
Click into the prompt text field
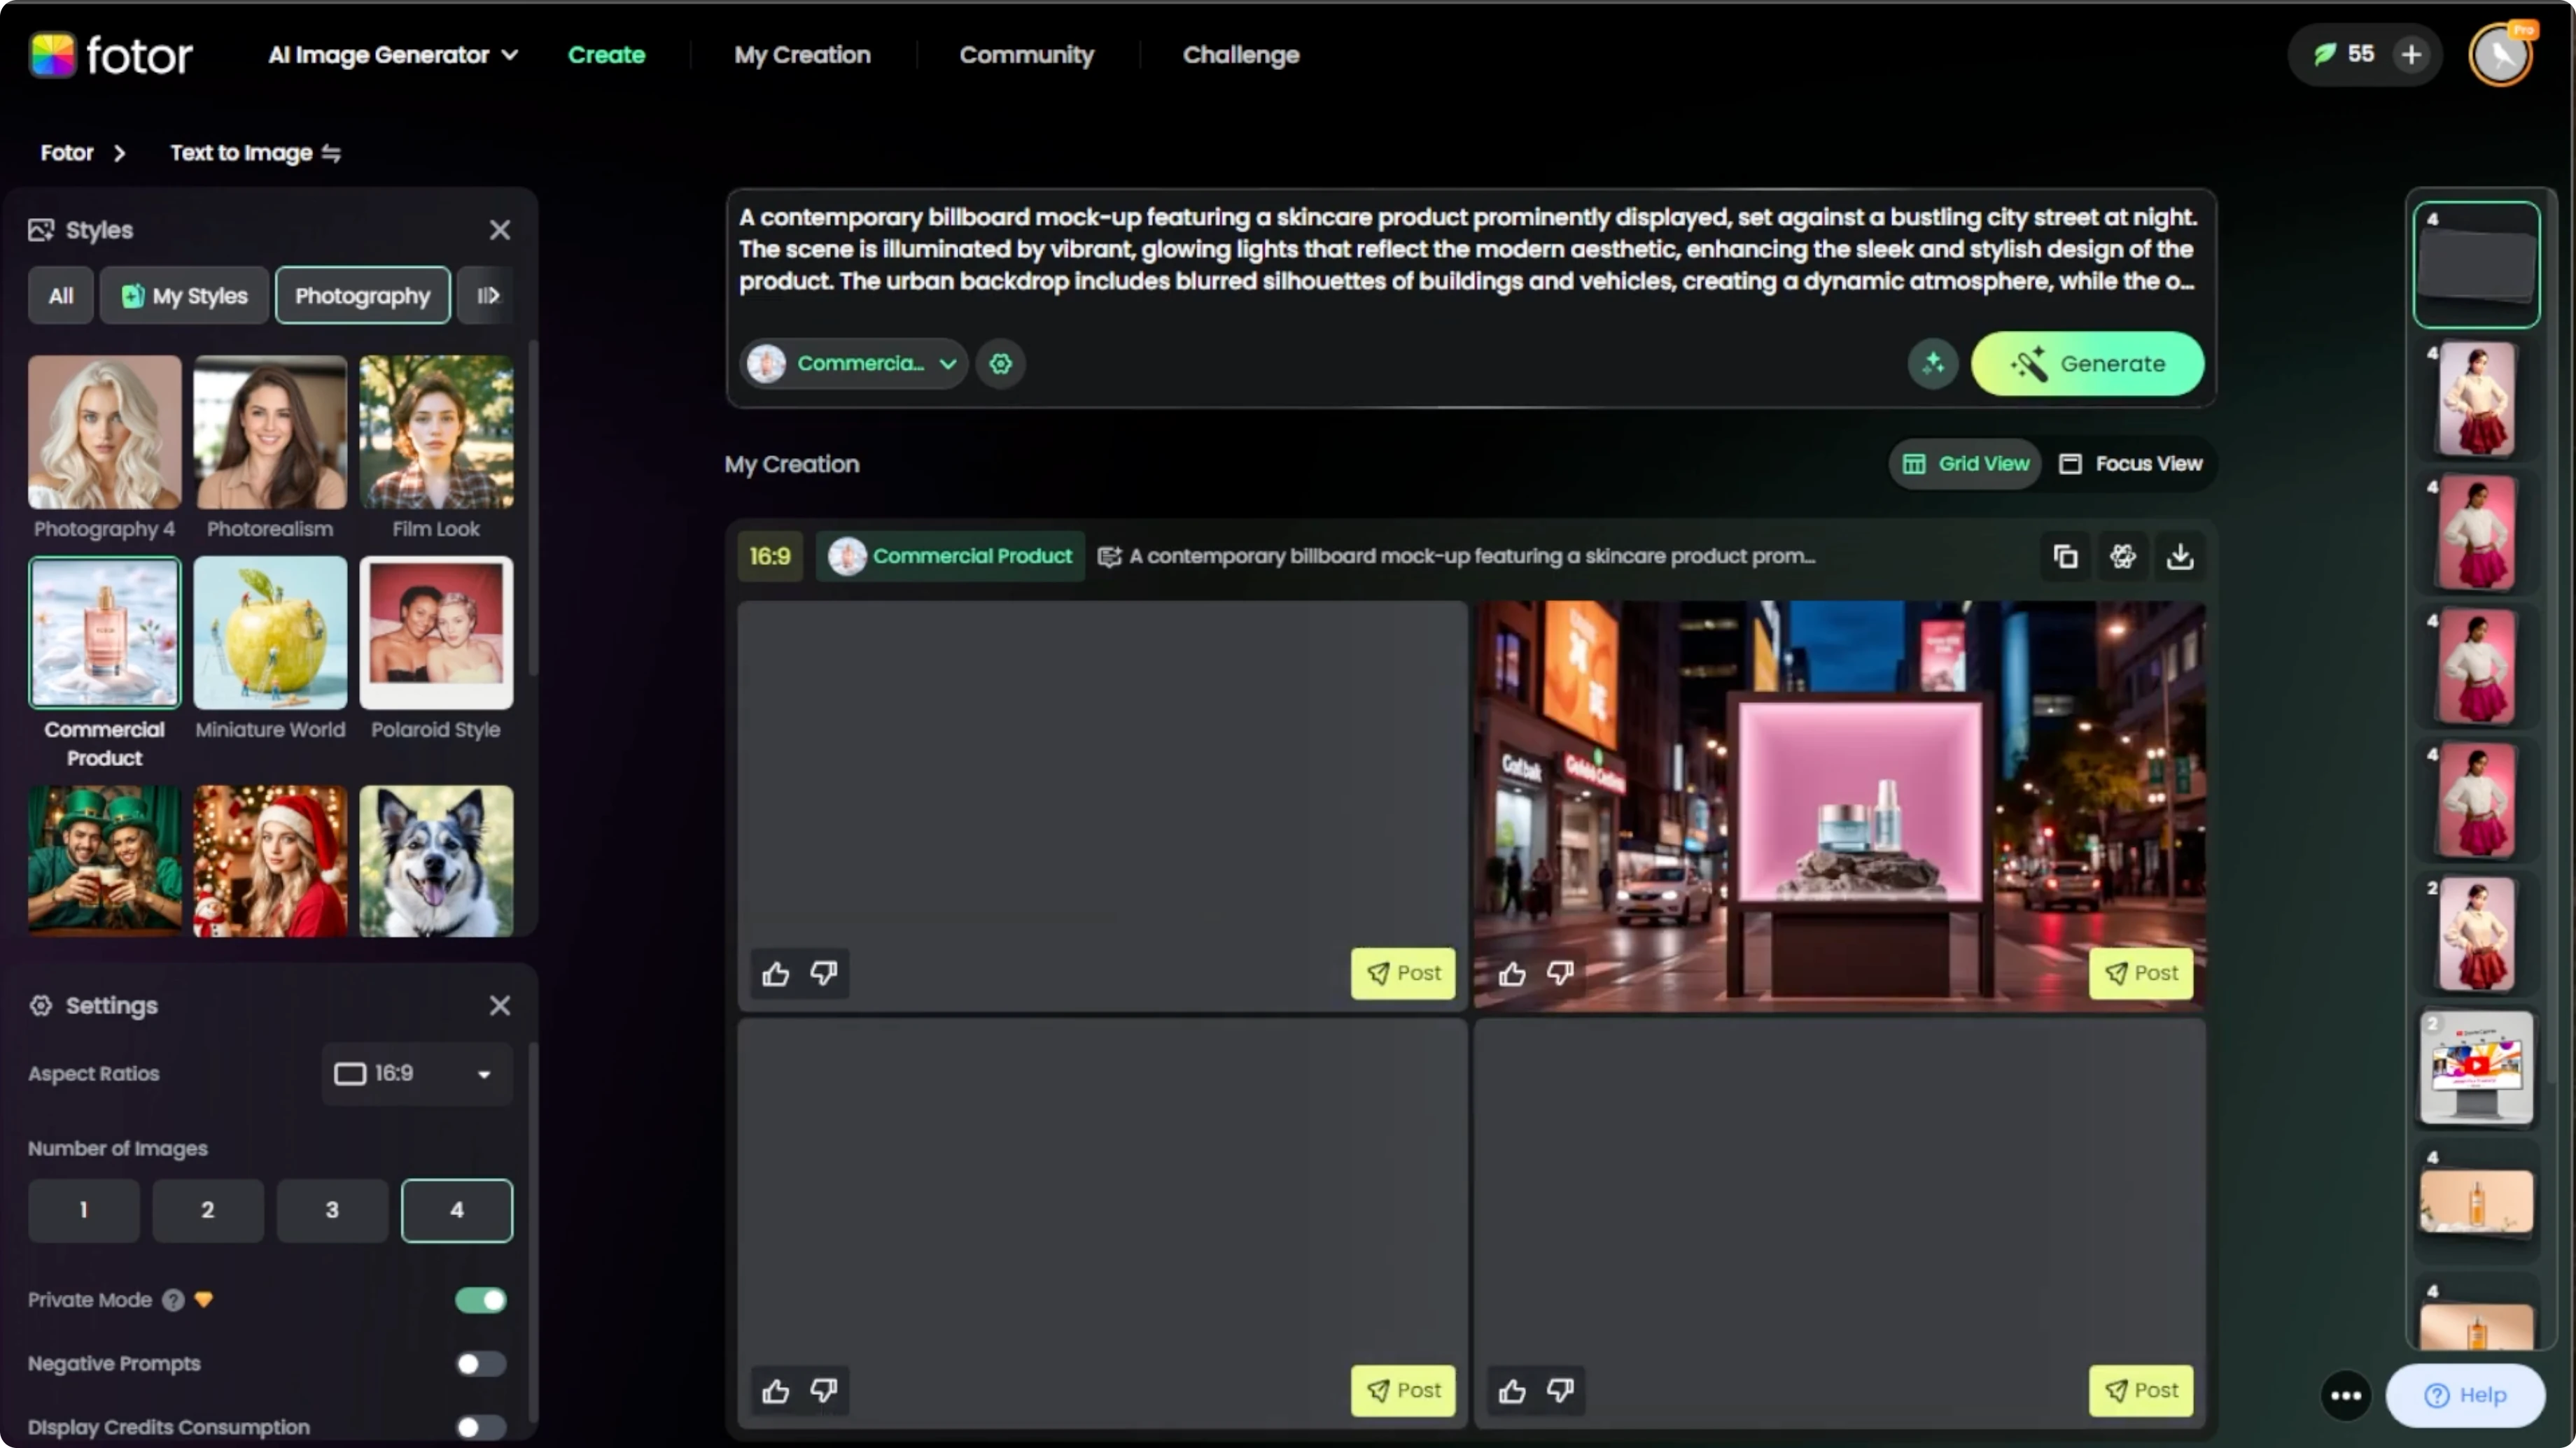[1469, 250]
